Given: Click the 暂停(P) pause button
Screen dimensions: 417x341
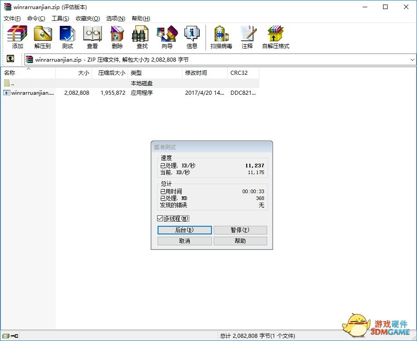Looking at the screenshot, I should 240,230.
